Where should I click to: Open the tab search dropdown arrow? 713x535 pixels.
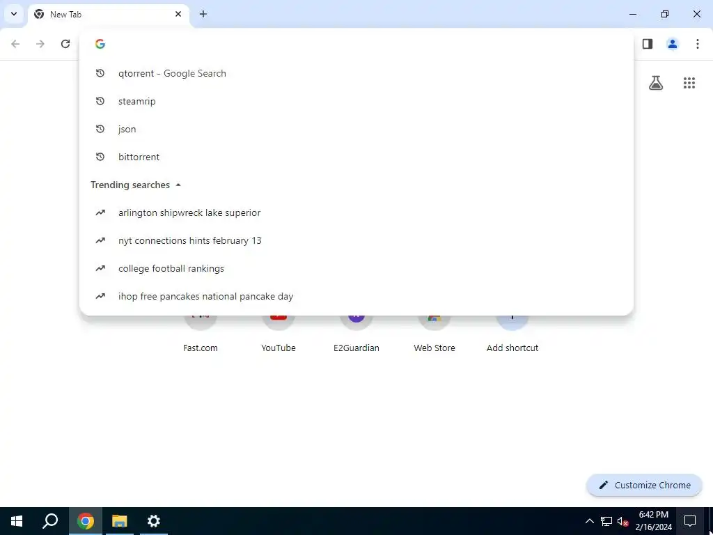coord(14,14)
